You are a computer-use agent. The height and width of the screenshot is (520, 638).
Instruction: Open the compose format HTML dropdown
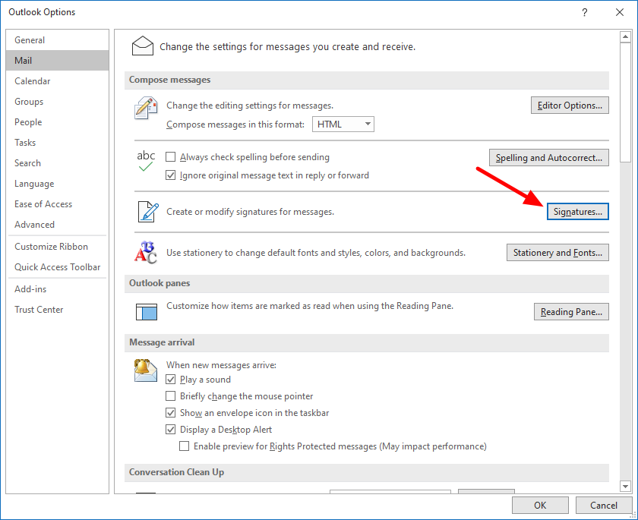[x=343, y=124]
